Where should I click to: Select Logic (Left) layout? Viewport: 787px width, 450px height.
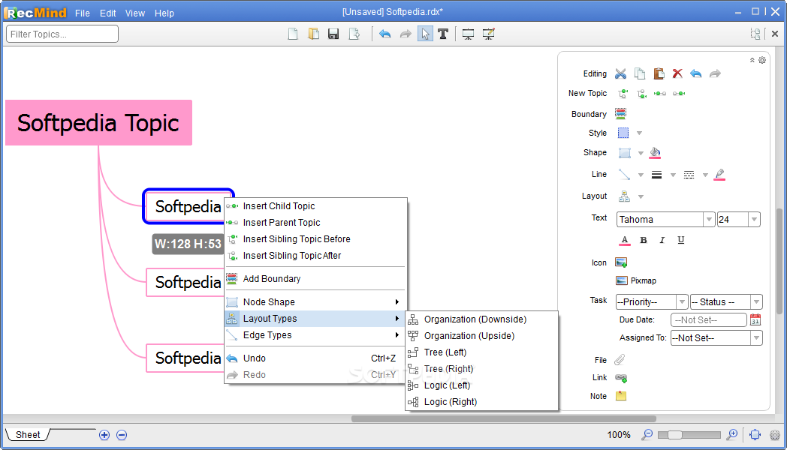[482, 385]
